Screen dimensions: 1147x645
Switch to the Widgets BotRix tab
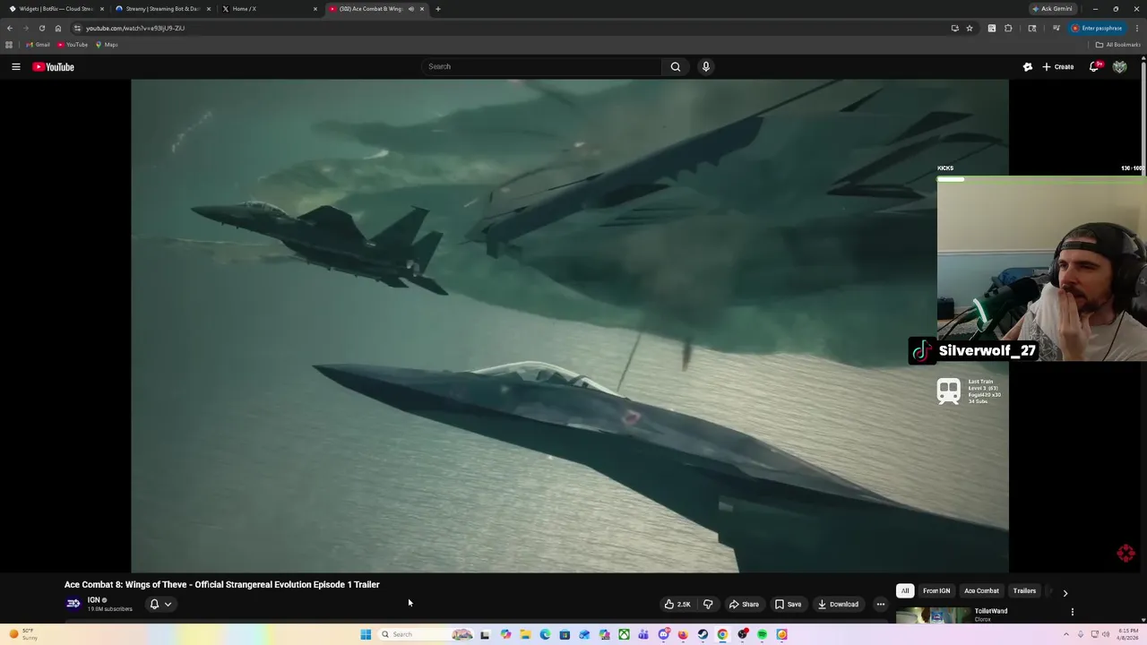(x=56, y=9)
